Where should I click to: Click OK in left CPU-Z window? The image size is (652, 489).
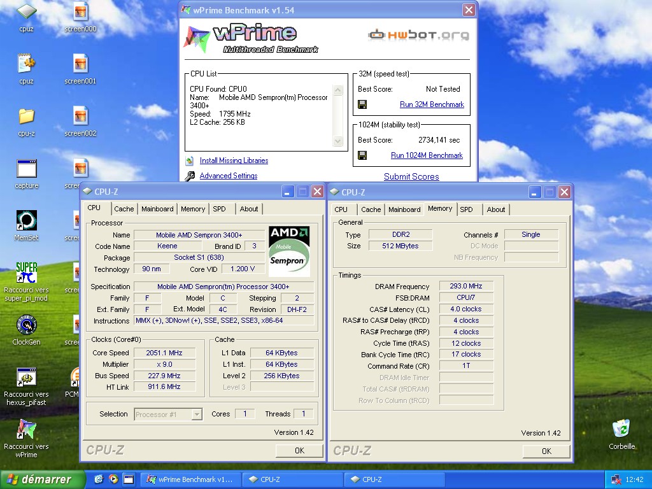[x=299, y=450]
